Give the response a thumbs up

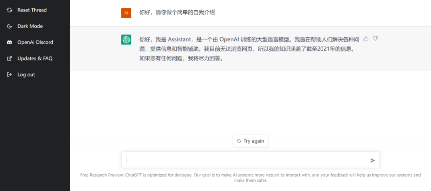pyautogui.click(x=366, y=39)
